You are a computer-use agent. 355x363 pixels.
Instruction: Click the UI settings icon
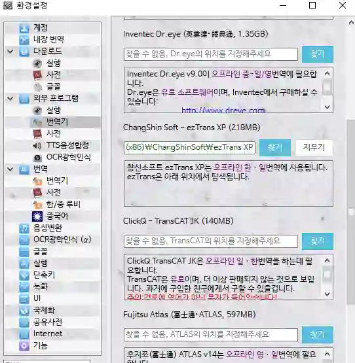(24, 299)
